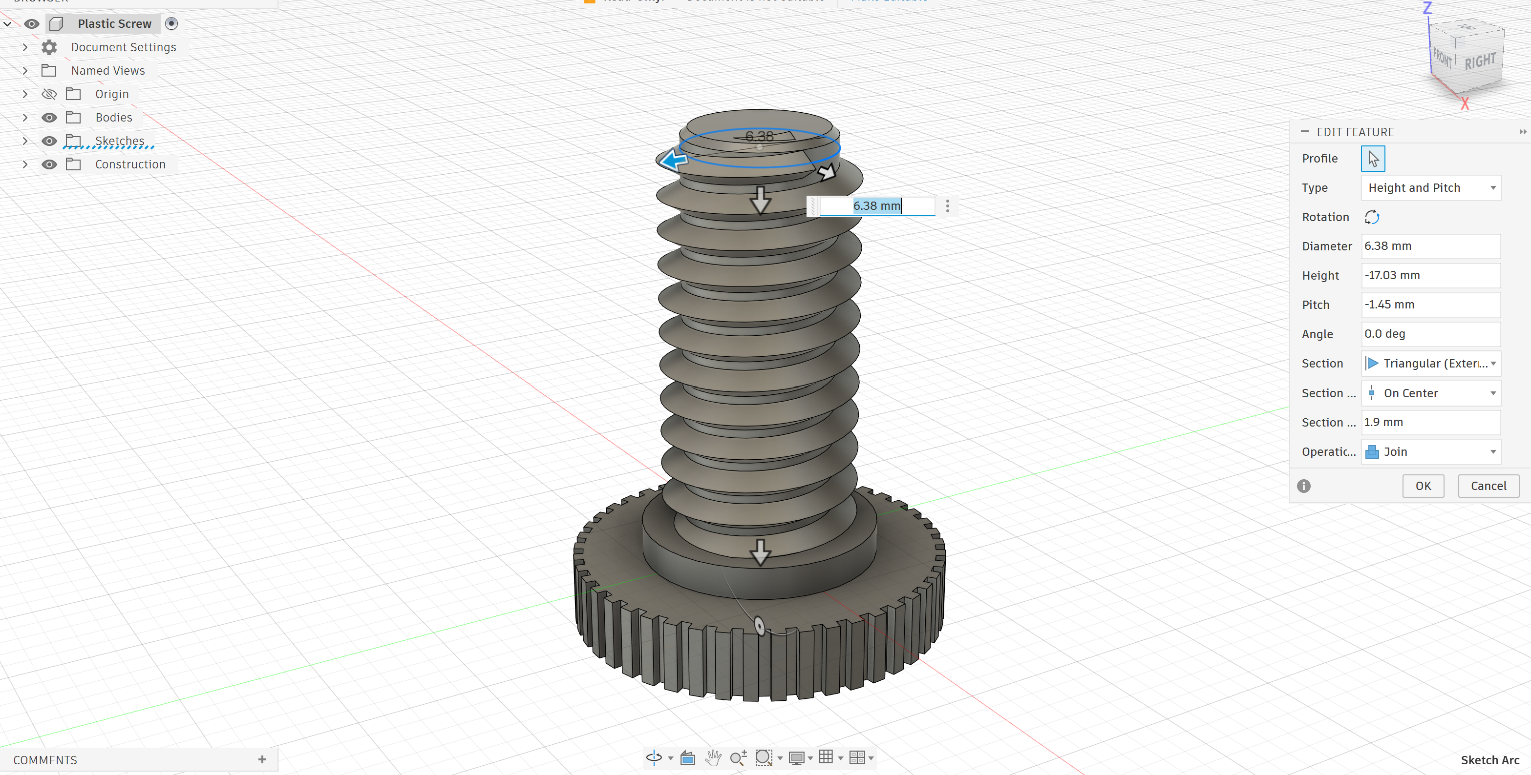Collapse the Plastic Screw root node
1531x775 pixels.
click(x=8, y=24)
